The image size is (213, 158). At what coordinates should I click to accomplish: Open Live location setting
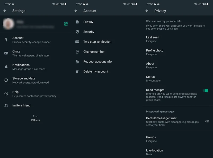pos(178,152)
